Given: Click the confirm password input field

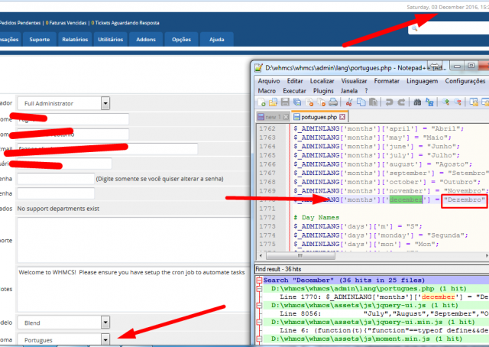Looking at the screenshot, I should coord(56,193).
